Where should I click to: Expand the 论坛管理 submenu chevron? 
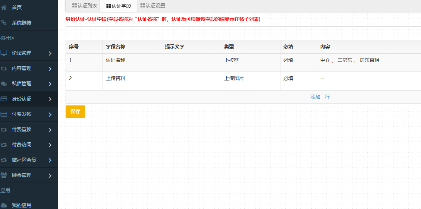(50, 54)
